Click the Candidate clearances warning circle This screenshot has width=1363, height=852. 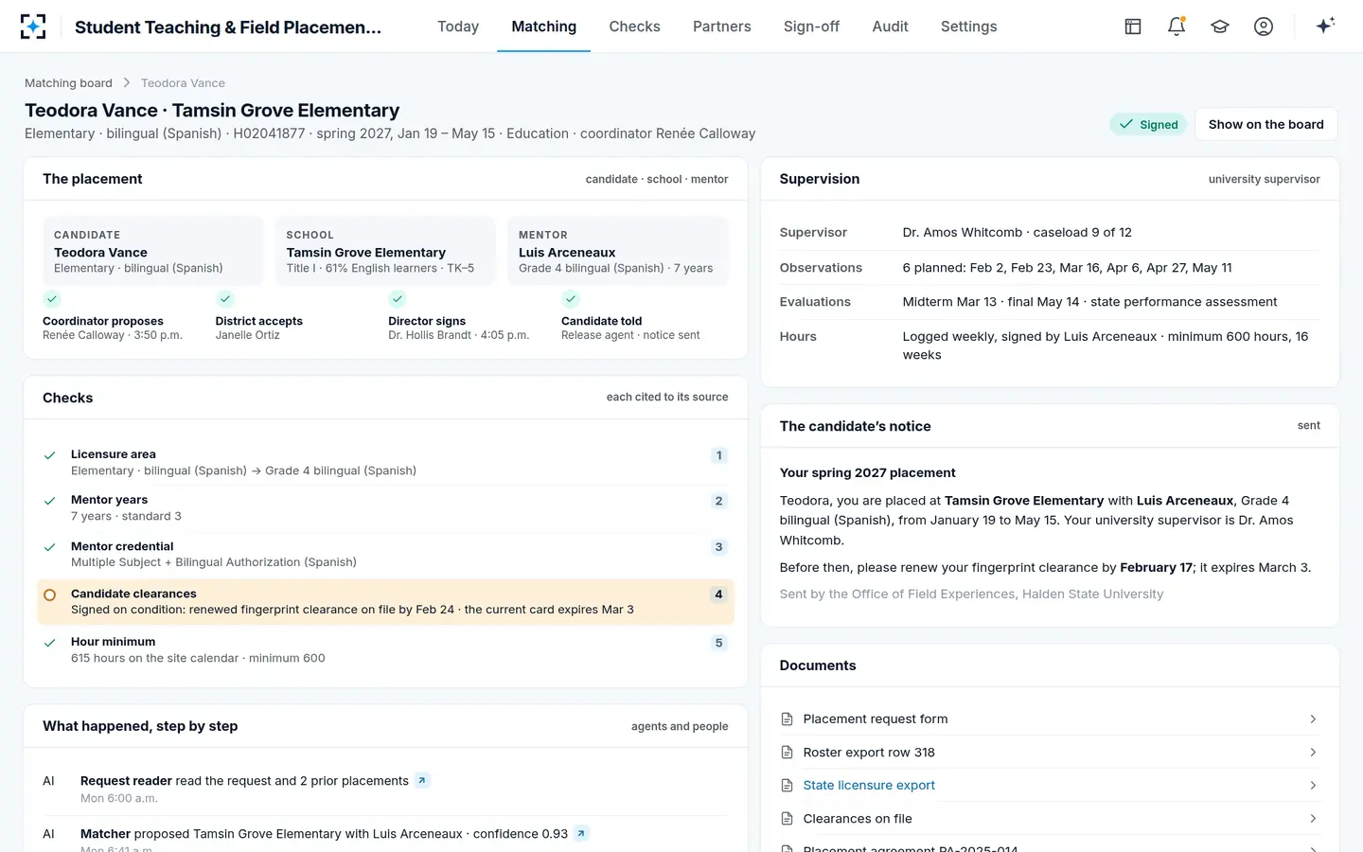coord(50,595)
